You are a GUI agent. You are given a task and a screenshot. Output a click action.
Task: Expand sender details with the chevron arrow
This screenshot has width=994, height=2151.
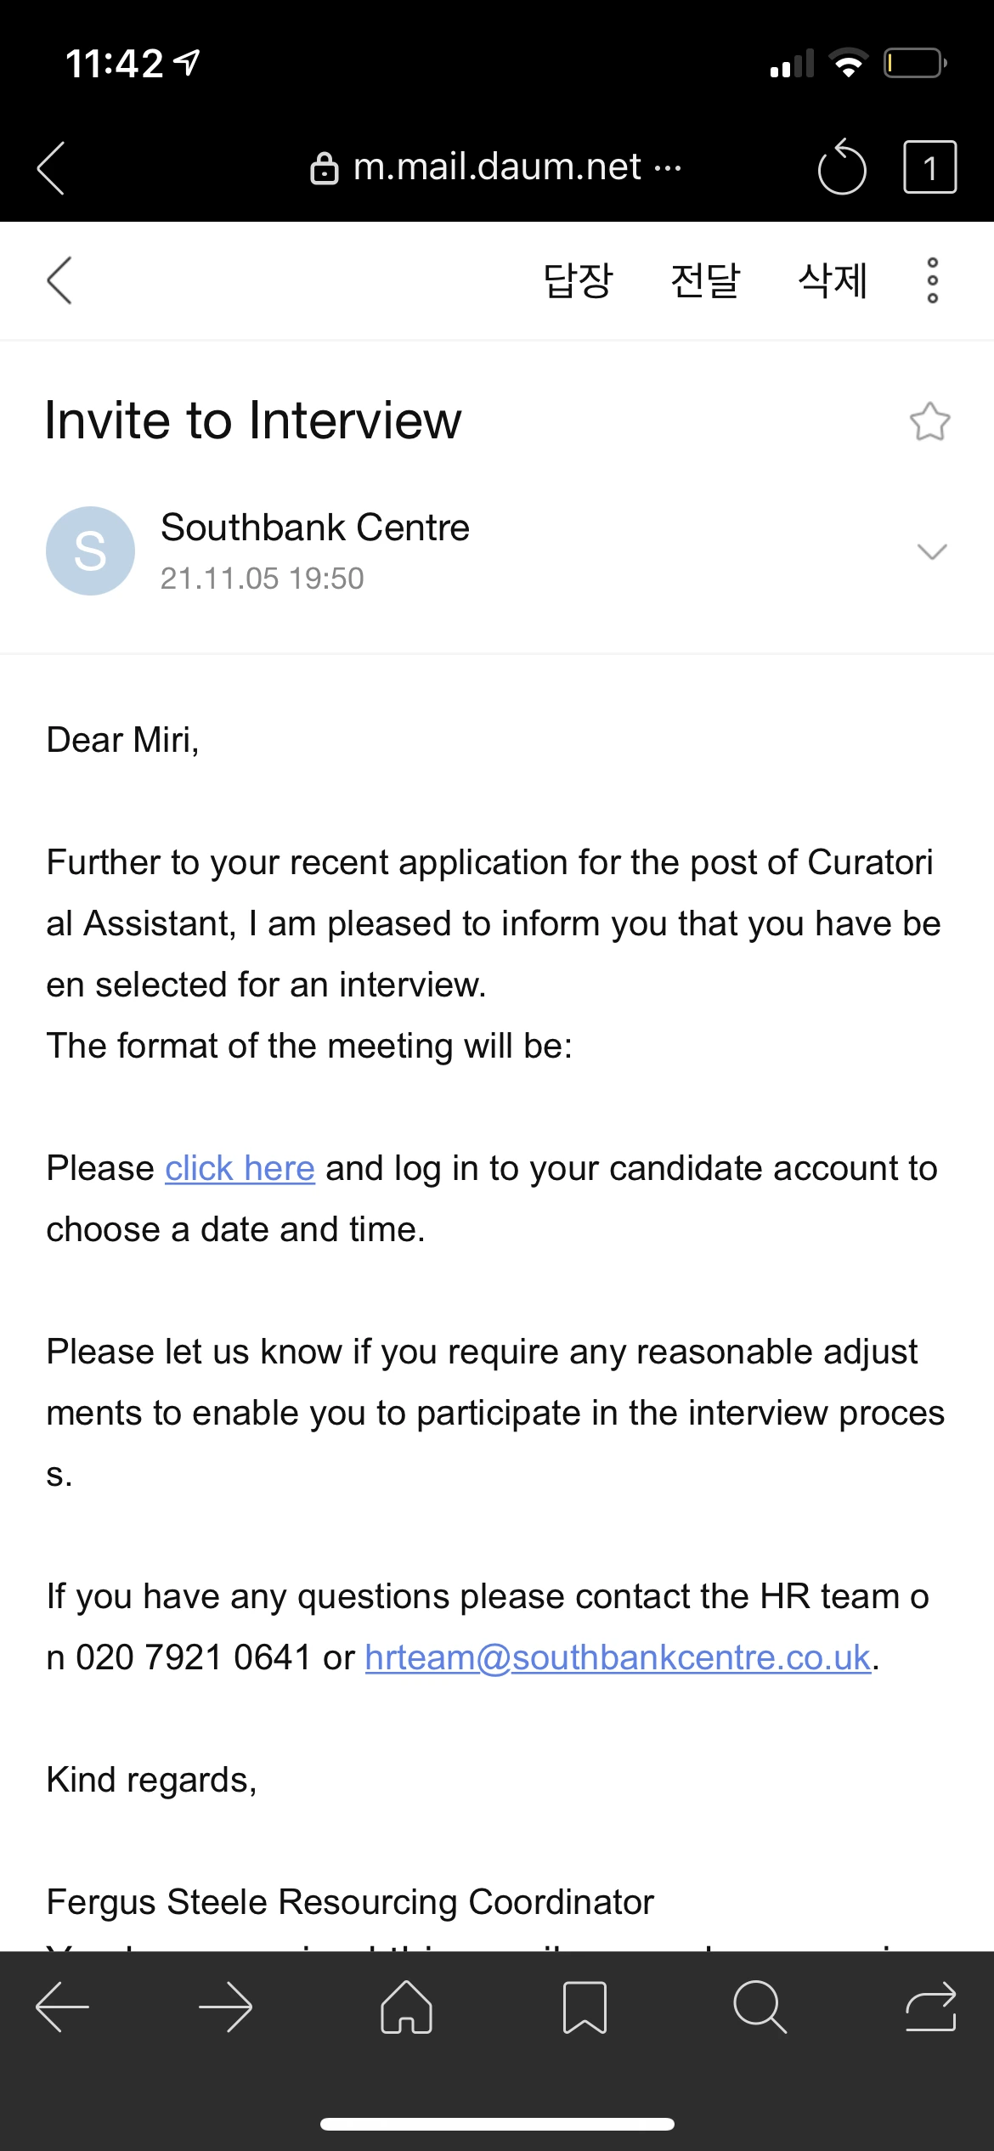tap(932, 552)
